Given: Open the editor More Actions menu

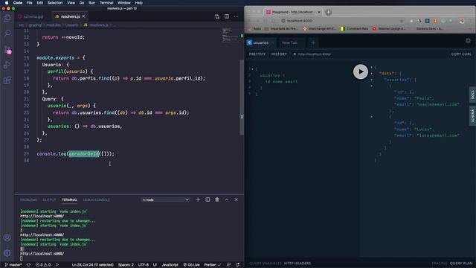Looking at the screenshot, I should point(237,16).
